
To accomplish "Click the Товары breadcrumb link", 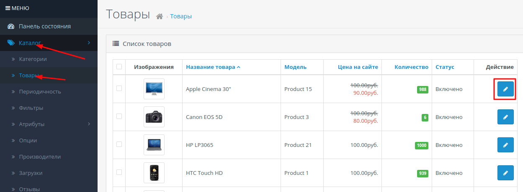I will (x=181, y=16).
